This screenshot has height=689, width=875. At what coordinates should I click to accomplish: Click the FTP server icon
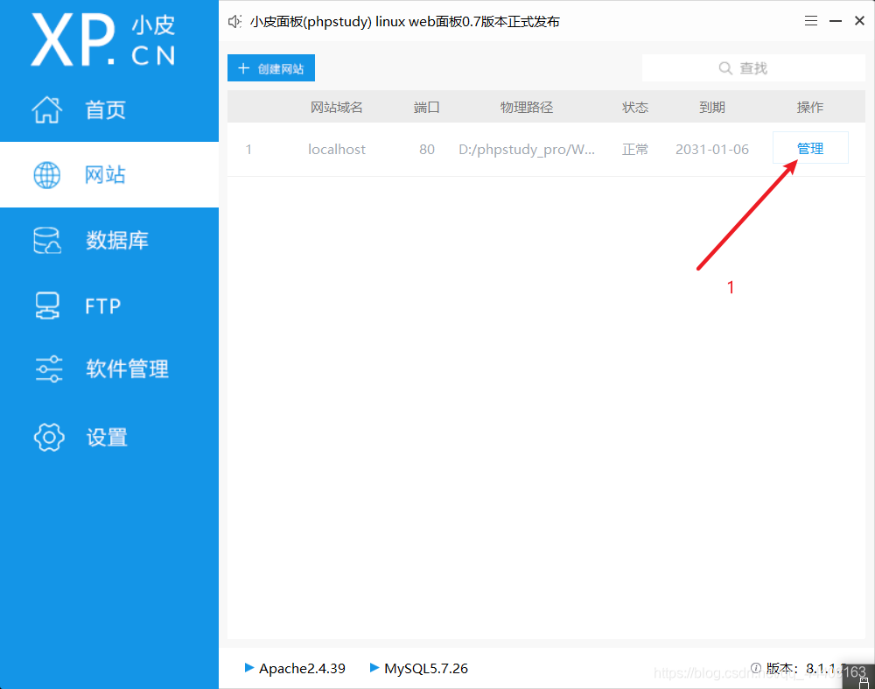click(x=47, y=306)
